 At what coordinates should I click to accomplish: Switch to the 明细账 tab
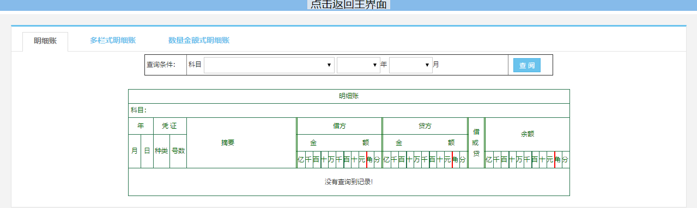coord(45,41)
